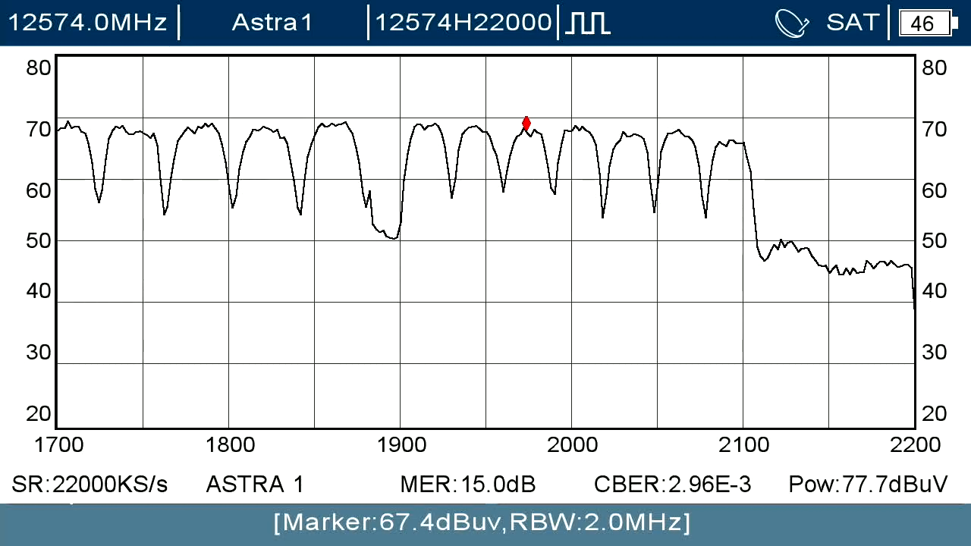Open the Astra1 satellite name in header
The image size is (971, 546).
tap(272, 23)
